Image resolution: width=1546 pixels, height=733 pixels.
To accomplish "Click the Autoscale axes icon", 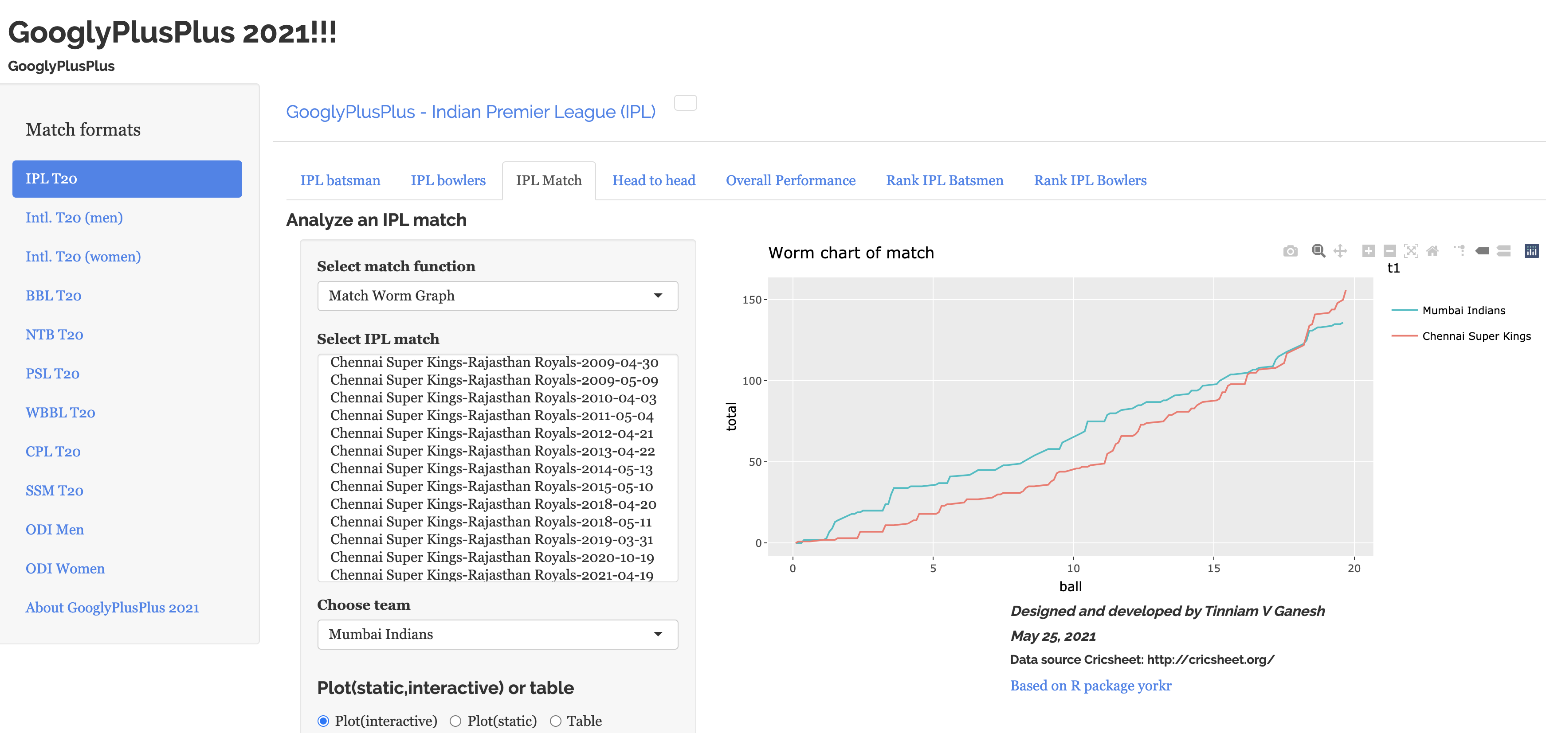I will coord(1411,251).
